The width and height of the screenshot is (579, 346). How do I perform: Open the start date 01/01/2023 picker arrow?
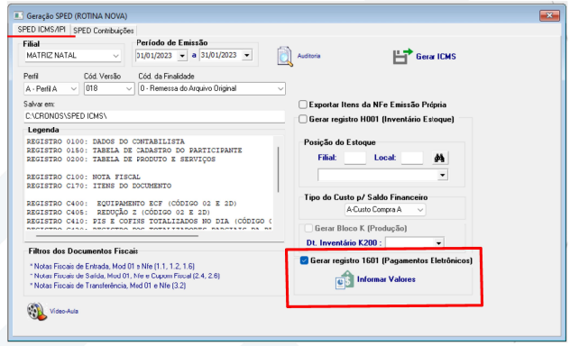pos(182,56)
